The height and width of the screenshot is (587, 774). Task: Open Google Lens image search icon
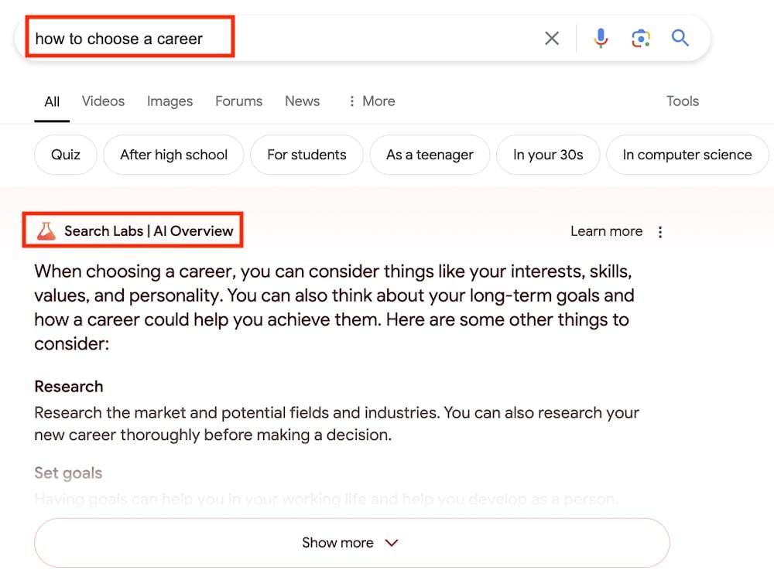coord(640,39)
